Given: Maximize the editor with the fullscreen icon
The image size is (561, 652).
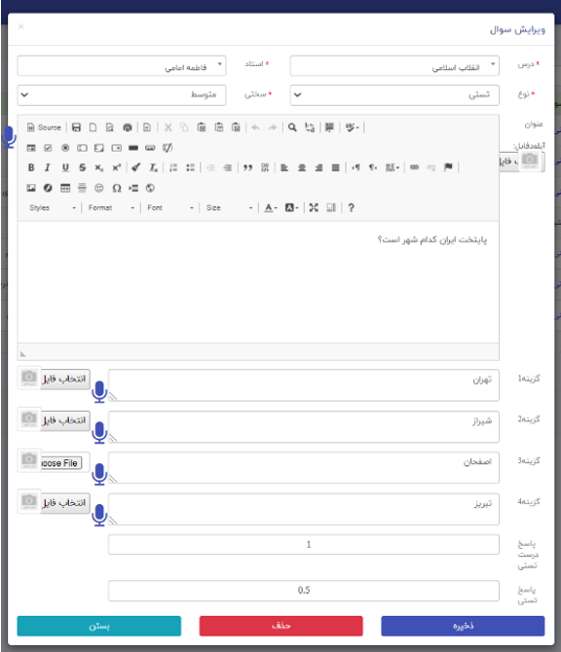Looking at the screenshot, I should [314, 207].
